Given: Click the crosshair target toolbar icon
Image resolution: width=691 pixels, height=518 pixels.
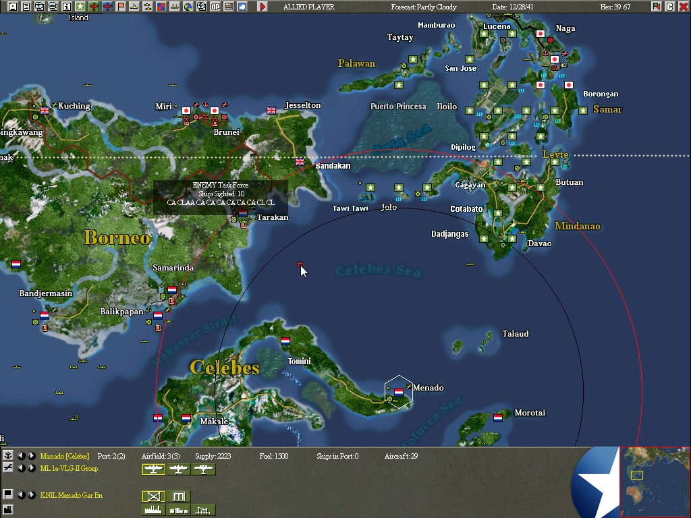Looking at the screenshot, I should point(201,7).
